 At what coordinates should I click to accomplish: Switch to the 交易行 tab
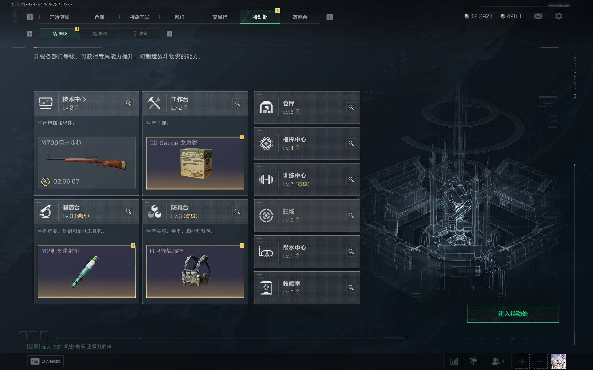coord(220,17)
